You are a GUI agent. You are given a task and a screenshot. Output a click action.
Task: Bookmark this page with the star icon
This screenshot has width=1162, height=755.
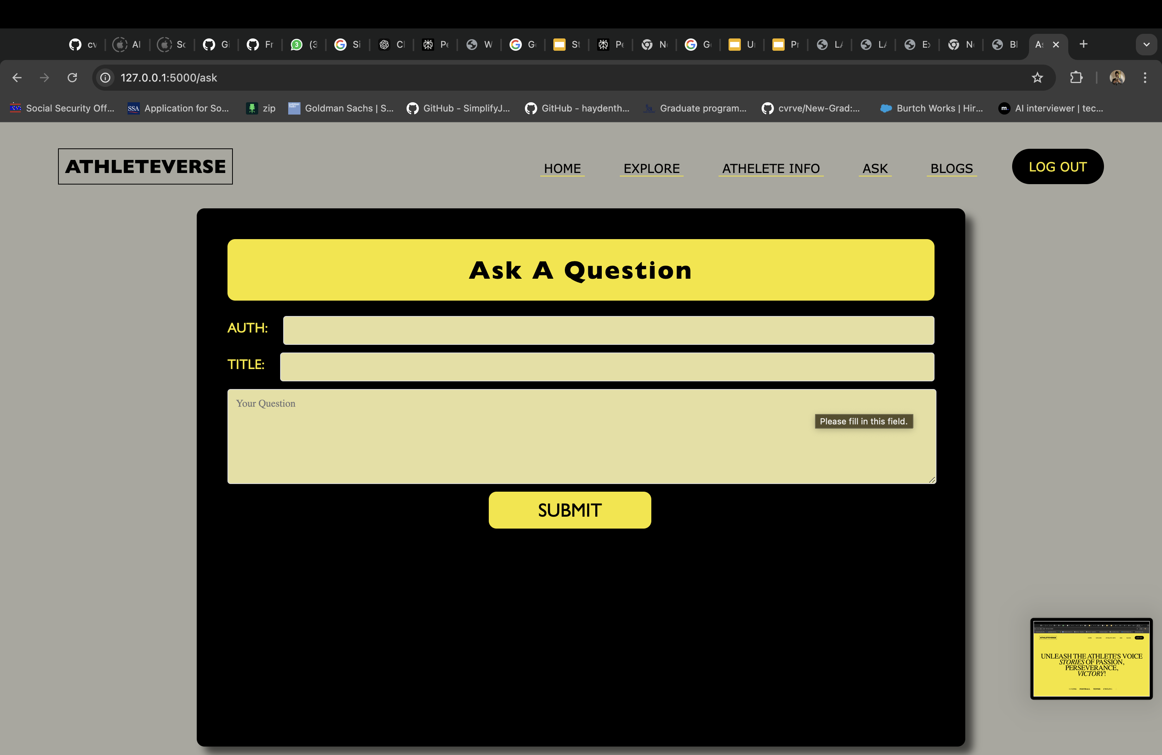pos(1037,78)
